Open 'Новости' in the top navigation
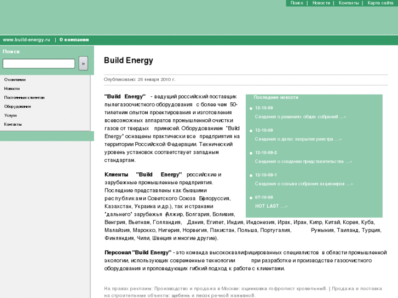398x298 pixels. coord(321,3)
